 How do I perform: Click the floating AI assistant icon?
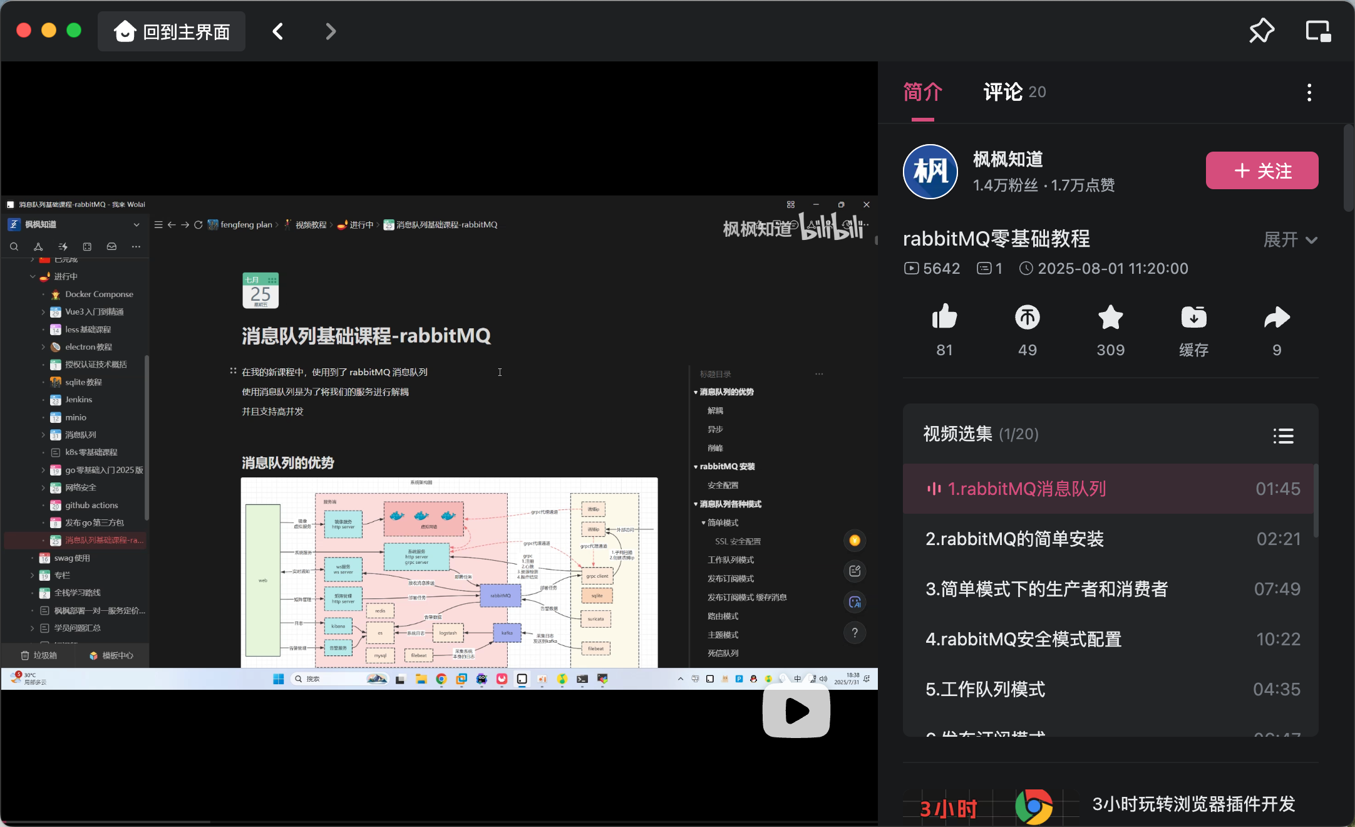click(x=855, y=602)
